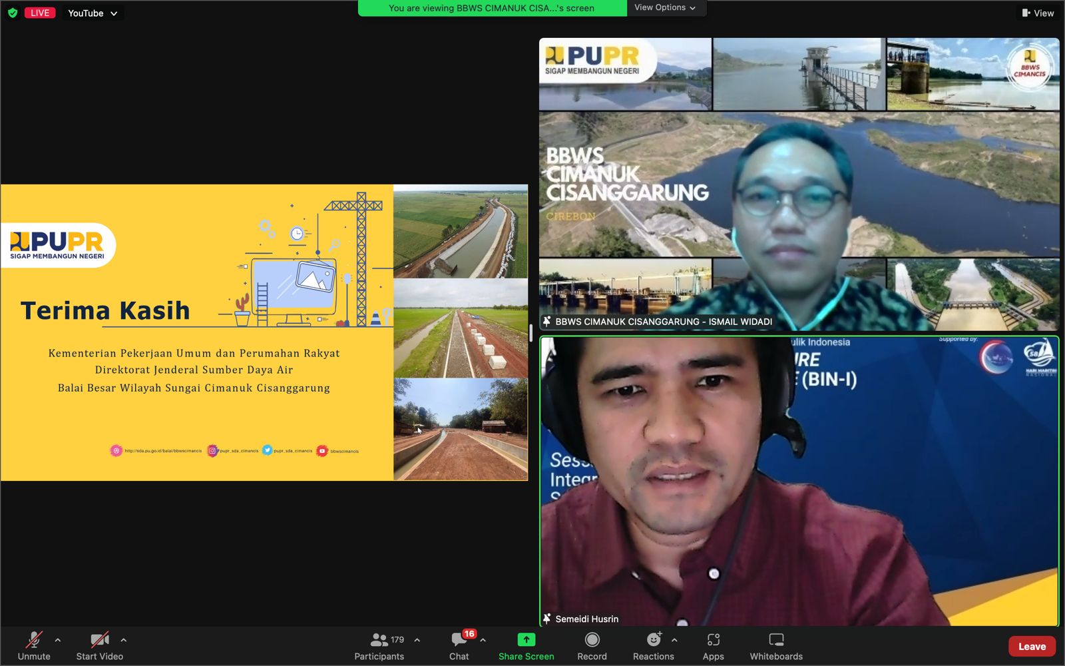Open the Chat panel

point(459,646)
